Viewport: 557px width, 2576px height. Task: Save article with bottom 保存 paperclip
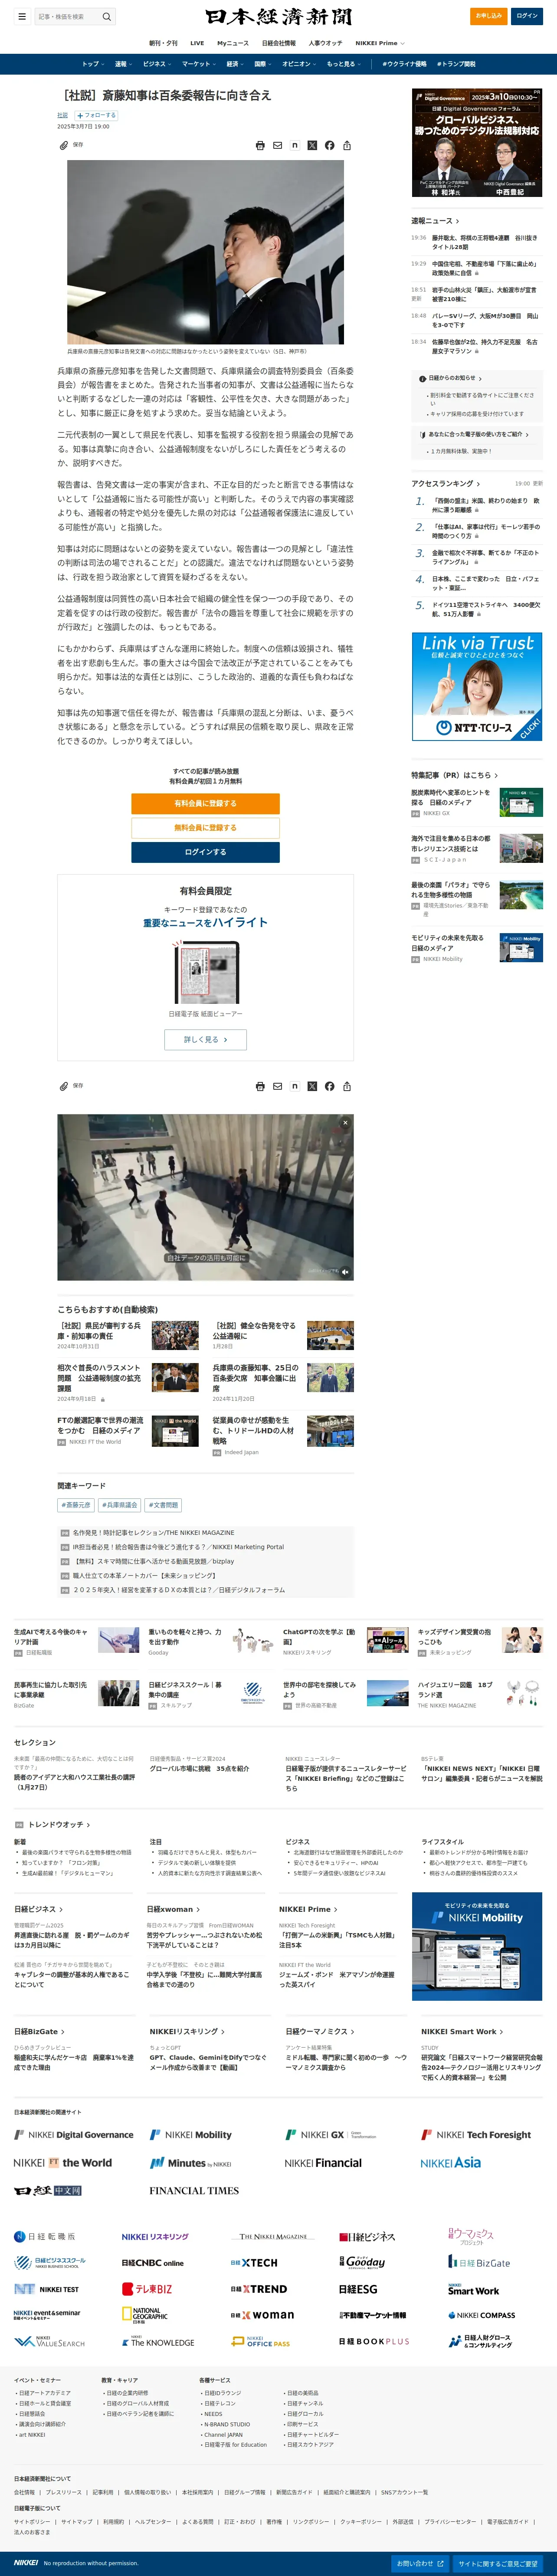click(x=71, y=1085)
